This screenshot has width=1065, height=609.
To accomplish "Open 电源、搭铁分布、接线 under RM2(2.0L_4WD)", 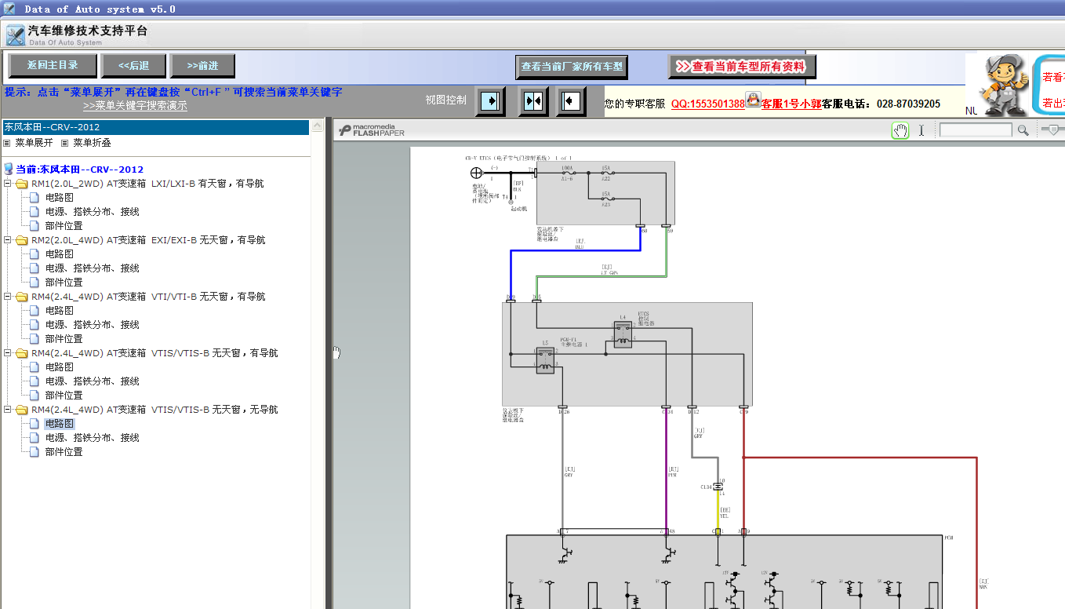I will coord(93,268).
